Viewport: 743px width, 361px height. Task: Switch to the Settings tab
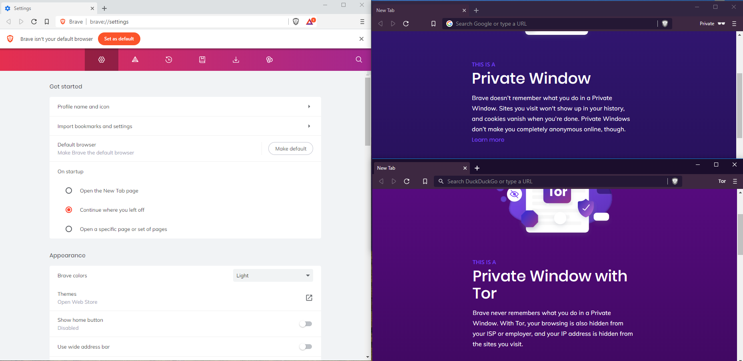tap(49, 8)
